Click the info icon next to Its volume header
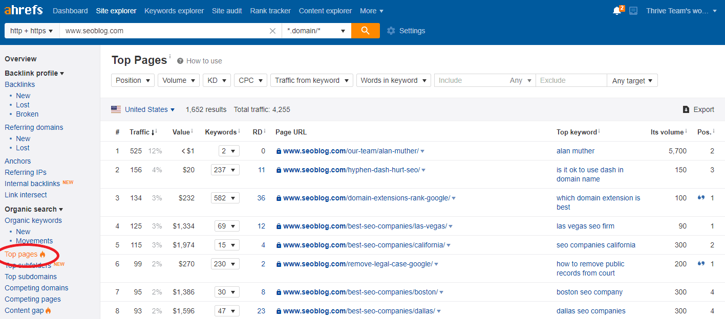Viewport: 725px width, 319px height. pyautogui.click(x=686, y=131)
